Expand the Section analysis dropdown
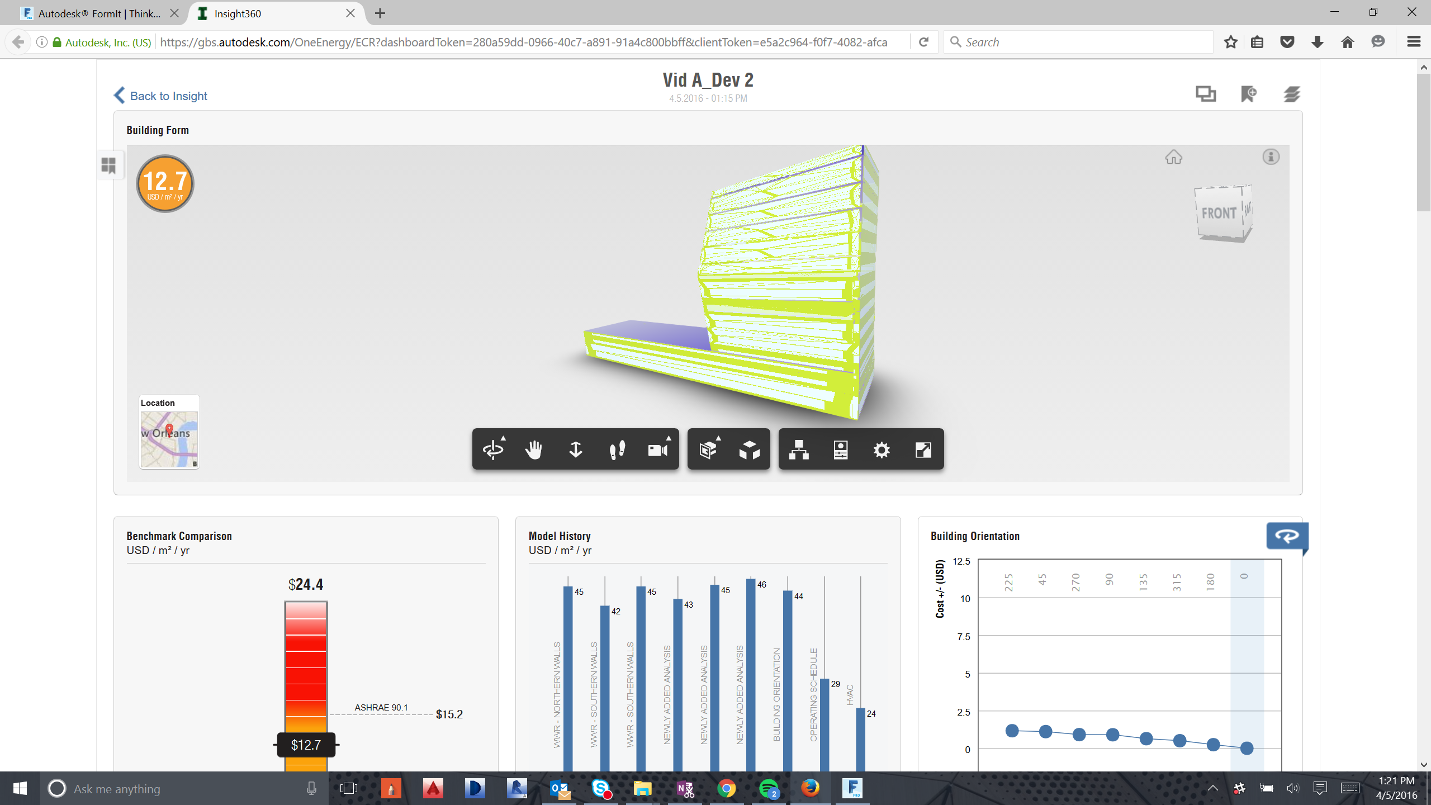Screen dimensions: 1431x805 click(708, 449)
